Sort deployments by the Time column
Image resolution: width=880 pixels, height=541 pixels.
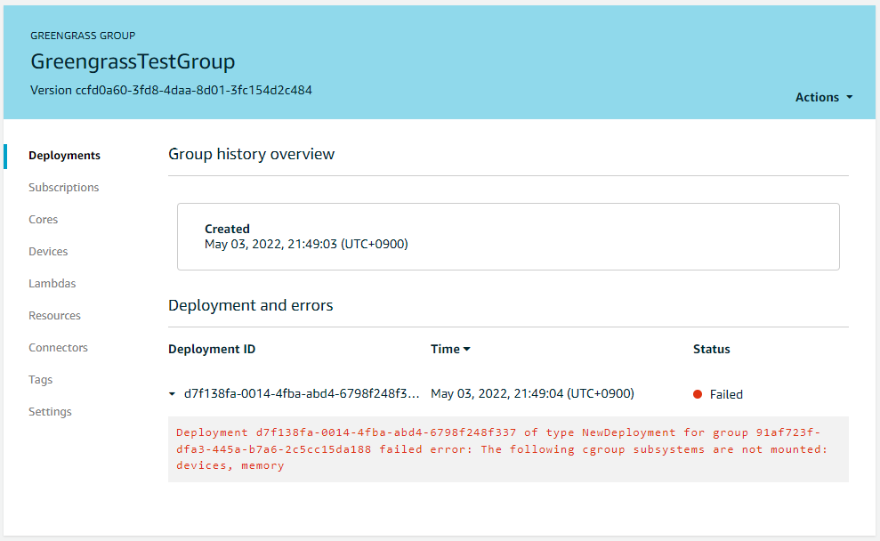(450, 349)
